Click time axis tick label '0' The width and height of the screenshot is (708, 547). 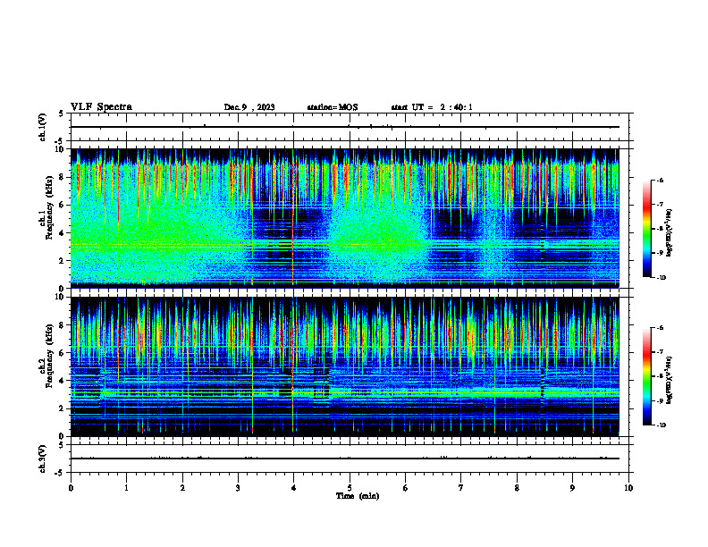click(71, 488)
